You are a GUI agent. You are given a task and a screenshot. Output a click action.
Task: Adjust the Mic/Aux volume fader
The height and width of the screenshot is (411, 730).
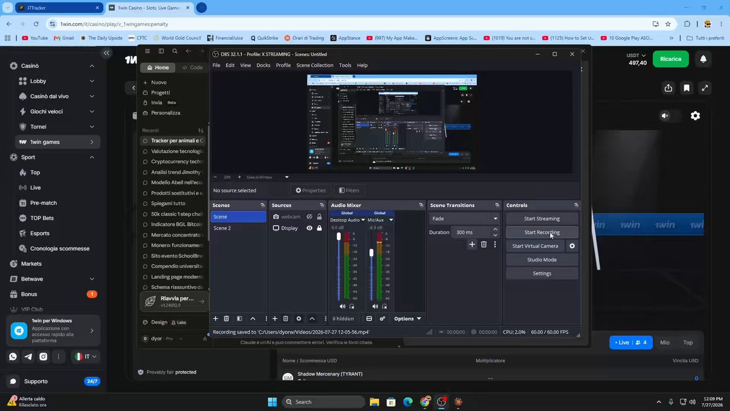tap(372, 252)
